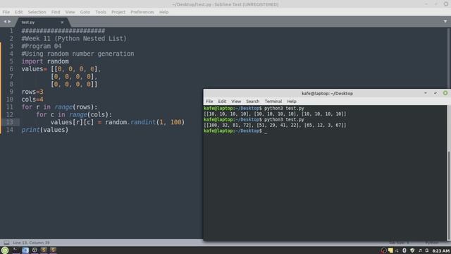
Task: Open the Linux Mint start menu
Action: (5, 250)
